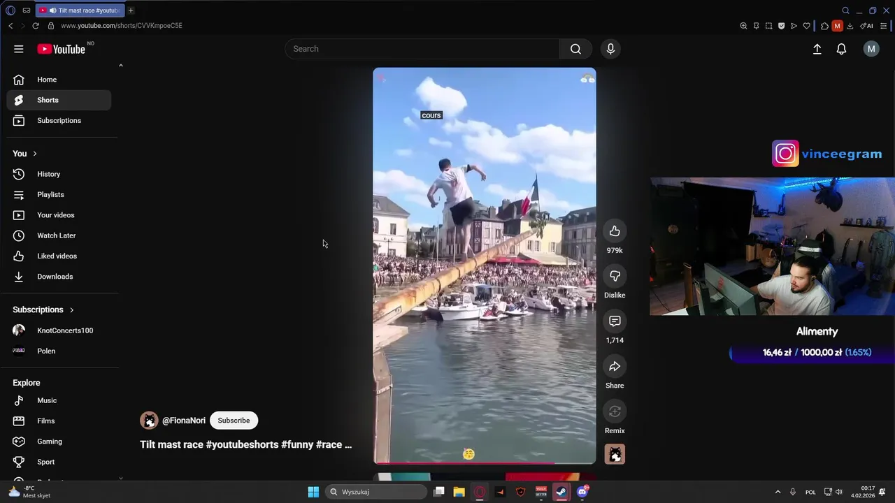Pause the playing short video
895x503 pixels.
485,265
